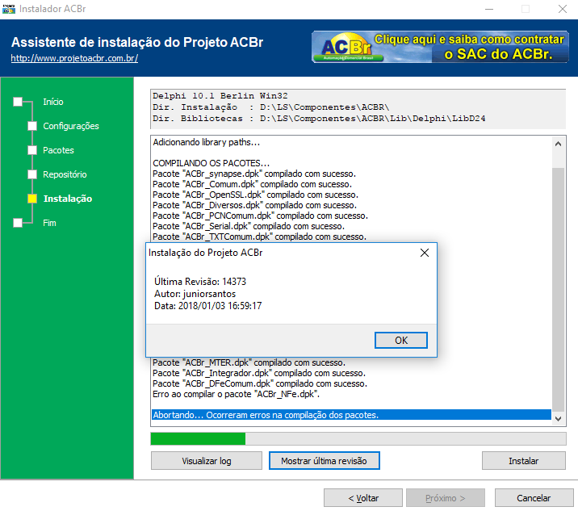Screen dimensions: 578x511
Task: Click Mostrar última revisão button
Action: tap(324, 461)
